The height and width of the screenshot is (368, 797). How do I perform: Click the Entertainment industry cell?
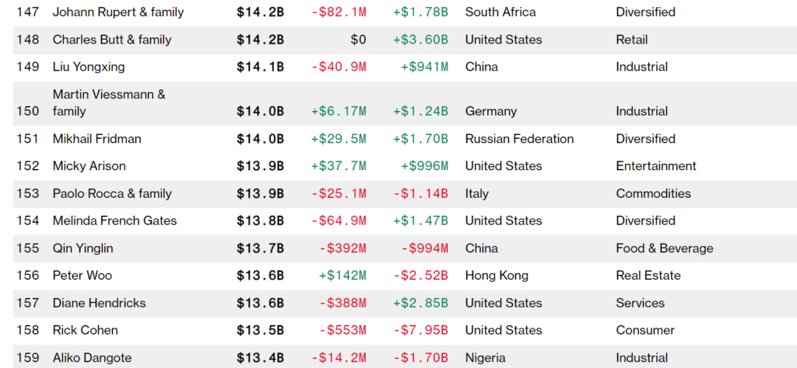point(656,166)
